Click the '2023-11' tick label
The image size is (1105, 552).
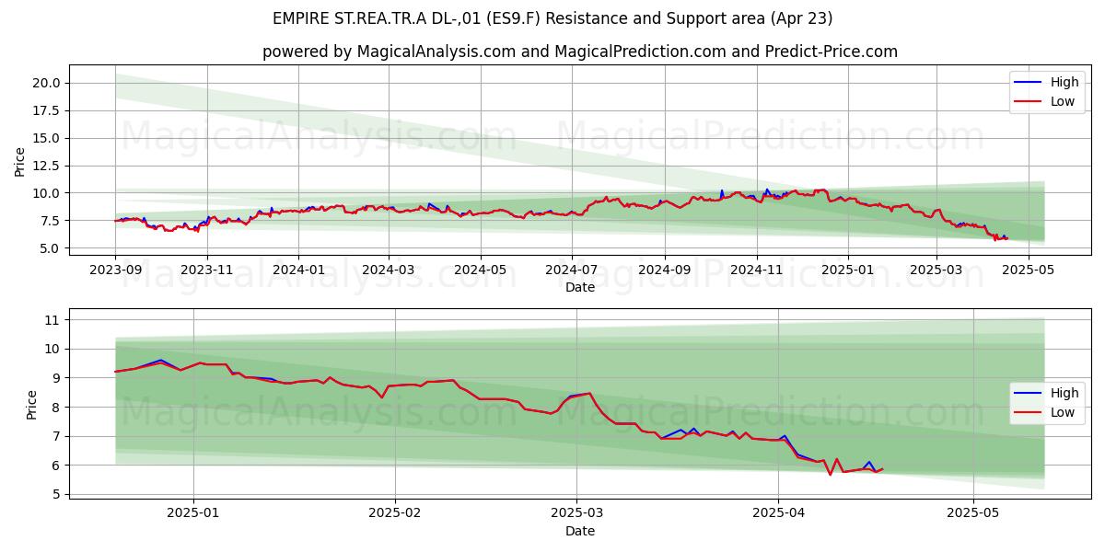[x=206, y=270]
